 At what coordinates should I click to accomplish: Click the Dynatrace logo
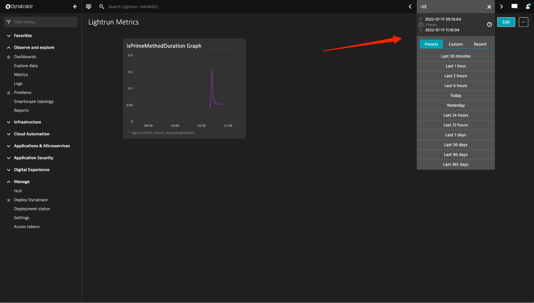[x=19, y=6]
